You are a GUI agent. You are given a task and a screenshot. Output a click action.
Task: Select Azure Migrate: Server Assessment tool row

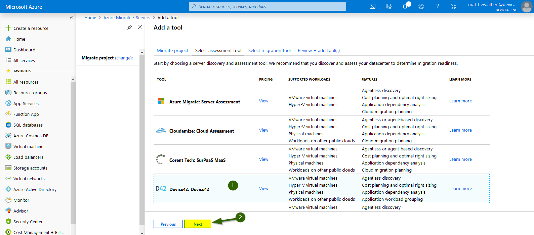click(322, 101)
